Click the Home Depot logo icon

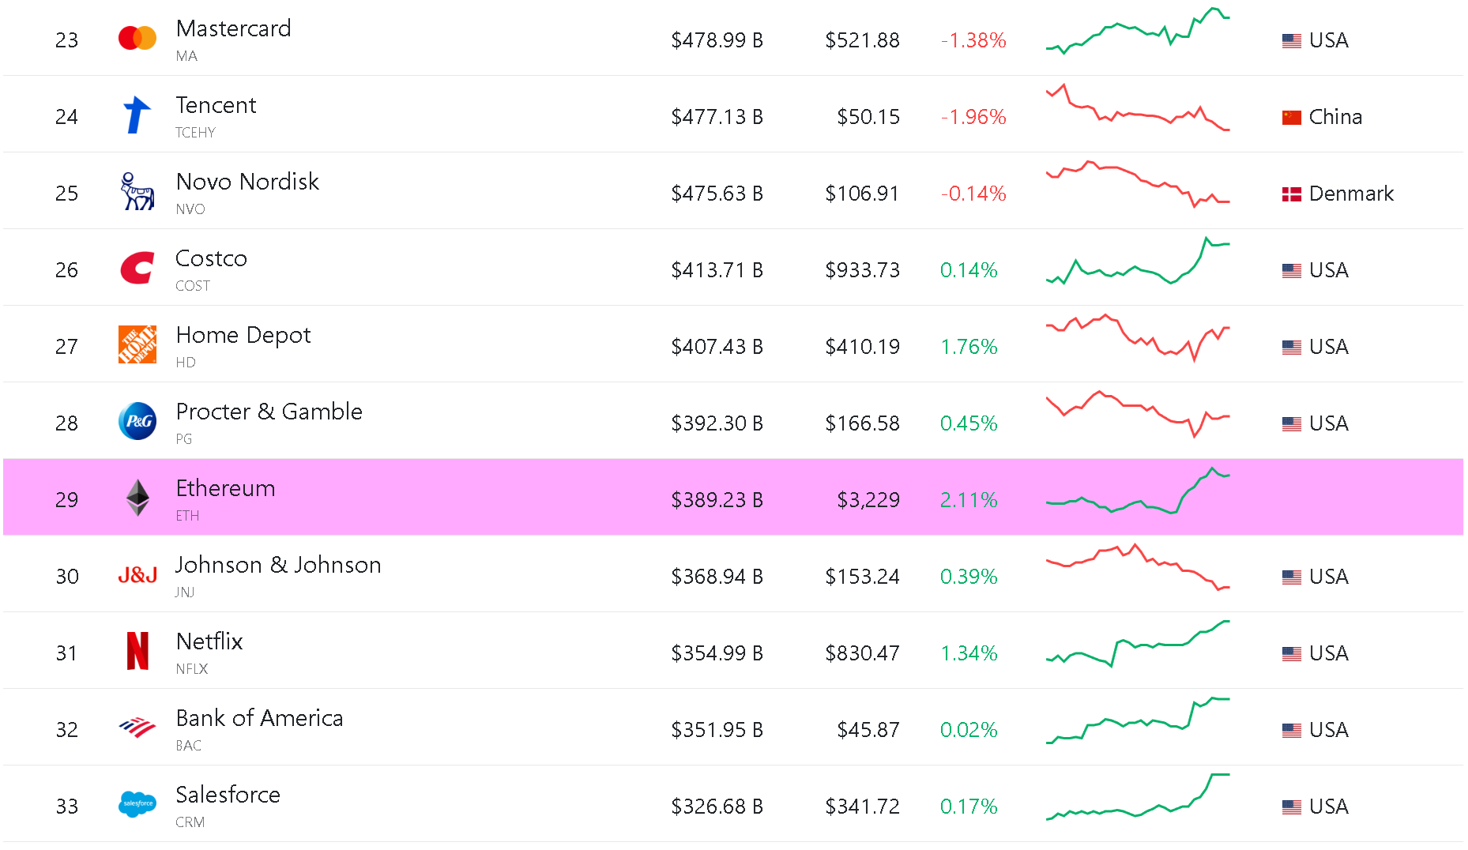pyautogui.click(x=137, y=344)
